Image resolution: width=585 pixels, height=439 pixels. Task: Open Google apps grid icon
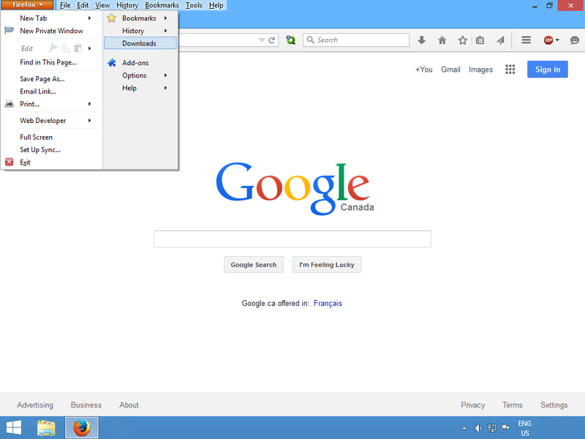pos(510,70)
